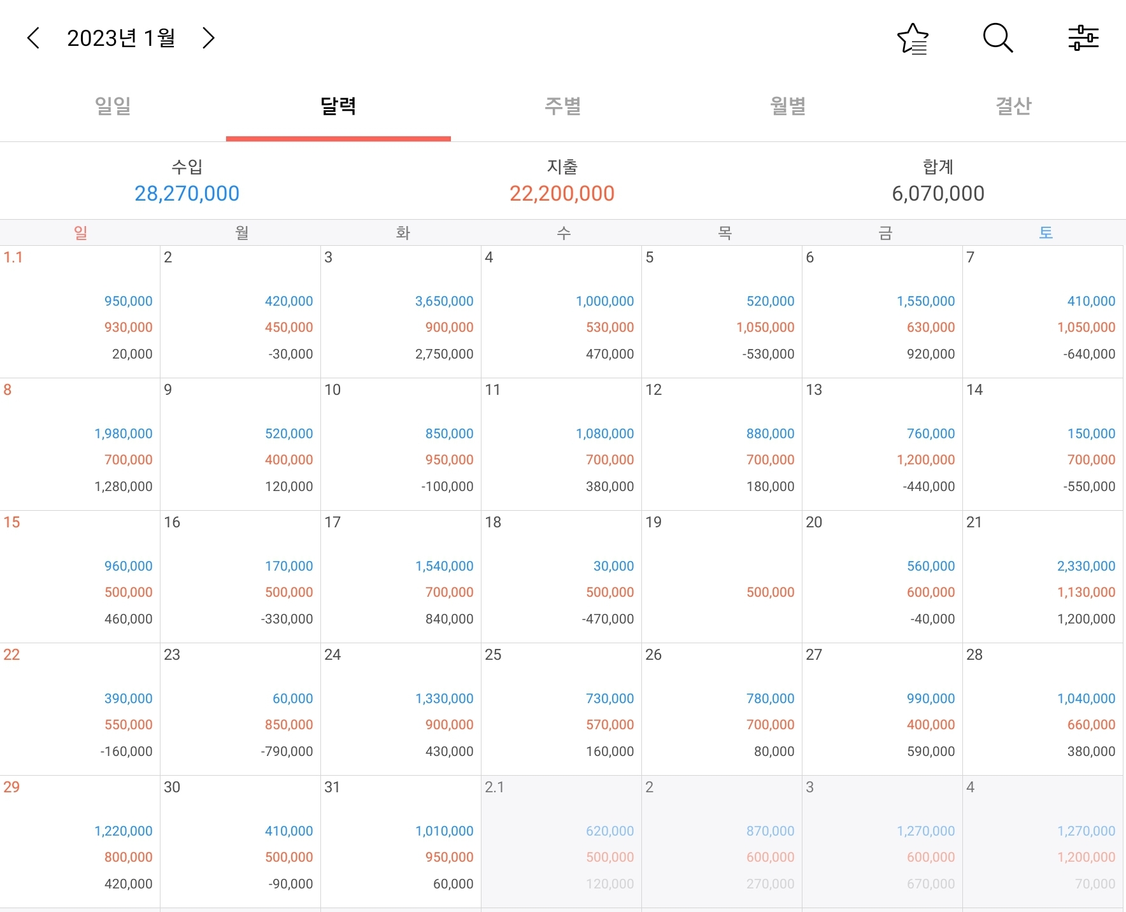Click the -790,000 total on day 23
Screen dimensions: 1126x912
(287, 752)
